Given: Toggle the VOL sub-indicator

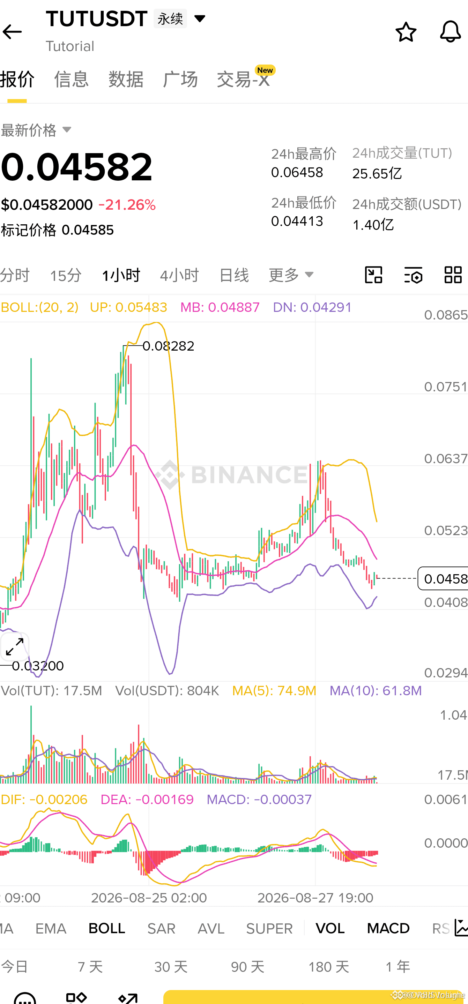Looking at the screenshot, I should click(x=330, y=929).
